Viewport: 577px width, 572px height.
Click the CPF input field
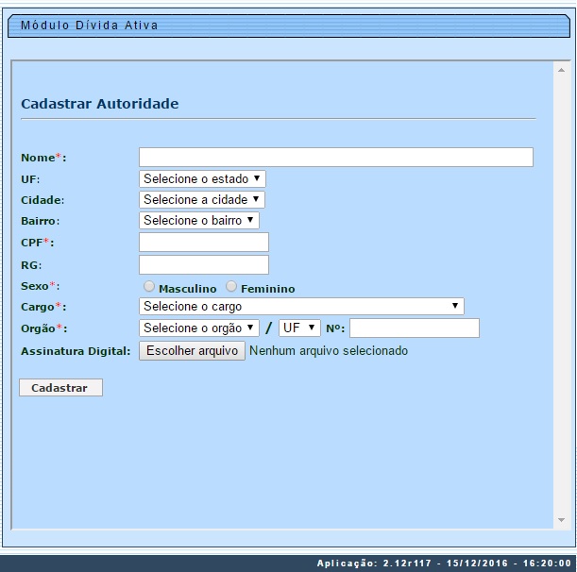point(203,243)
